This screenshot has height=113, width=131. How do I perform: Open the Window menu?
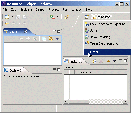tap(77, 9)
